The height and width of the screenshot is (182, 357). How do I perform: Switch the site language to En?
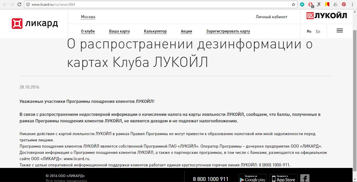click(x=318, y=31)
